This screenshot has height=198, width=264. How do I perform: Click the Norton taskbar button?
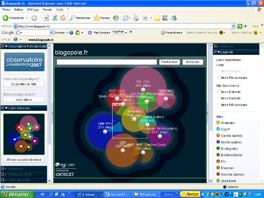pyautogui.click(x=190, y=194)
